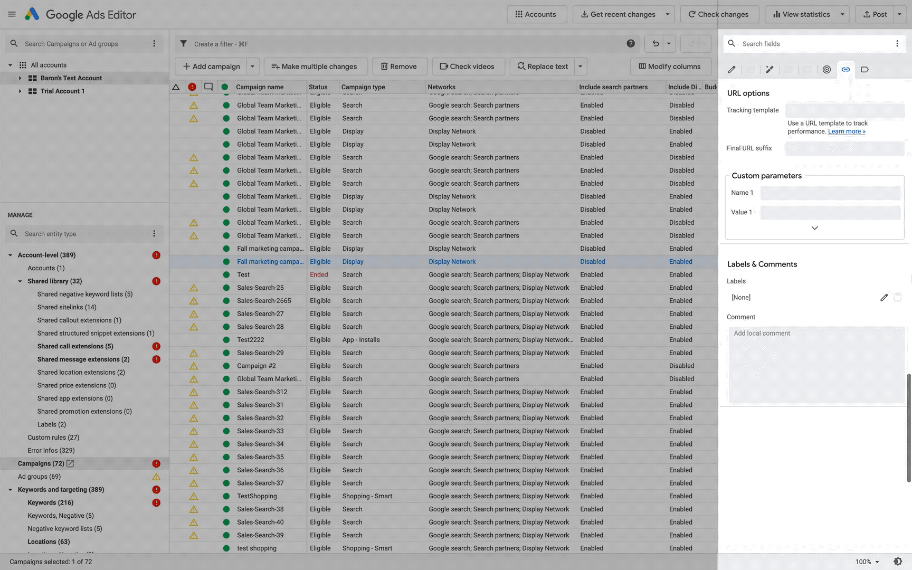Open Search fields options menu
912x570 pixels.
[x=897, y=44]
